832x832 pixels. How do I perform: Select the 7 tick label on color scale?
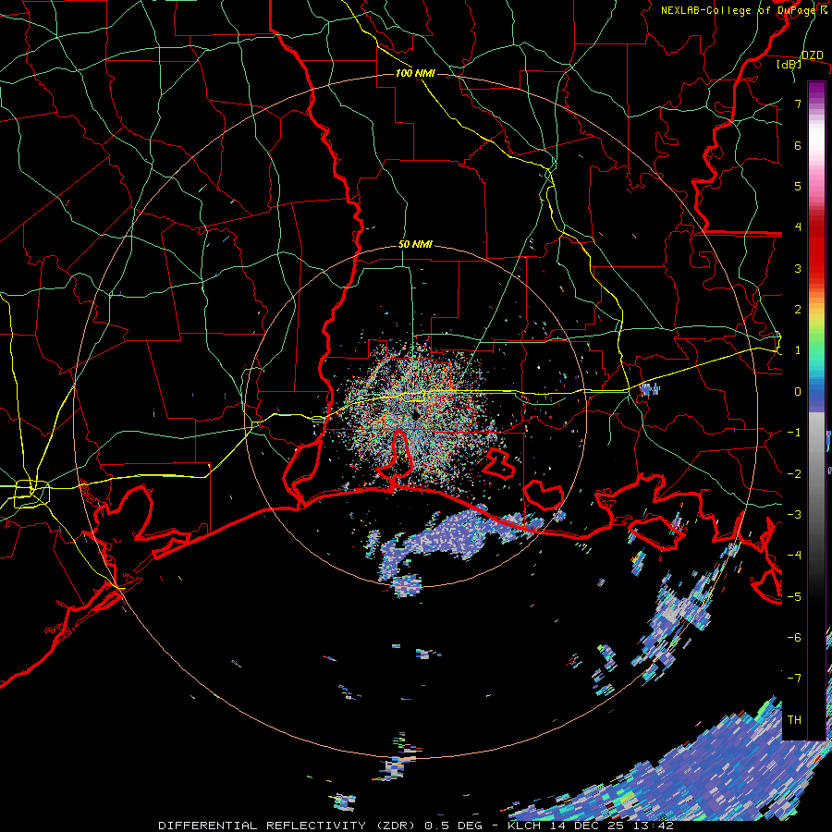coord(798,104)
